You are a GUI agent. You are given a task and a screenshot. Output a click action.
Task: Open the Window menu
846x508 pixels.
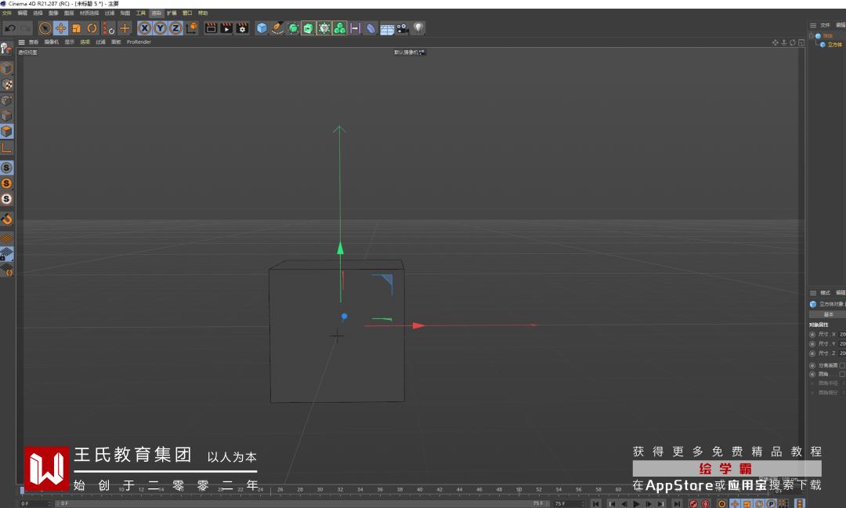tap(187, 13)
